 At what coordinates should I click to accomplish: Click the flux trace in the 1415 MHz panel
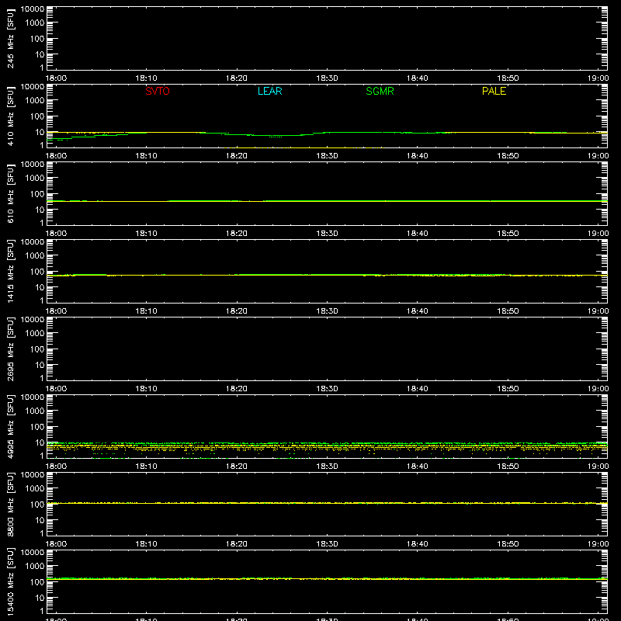(327, 275)
